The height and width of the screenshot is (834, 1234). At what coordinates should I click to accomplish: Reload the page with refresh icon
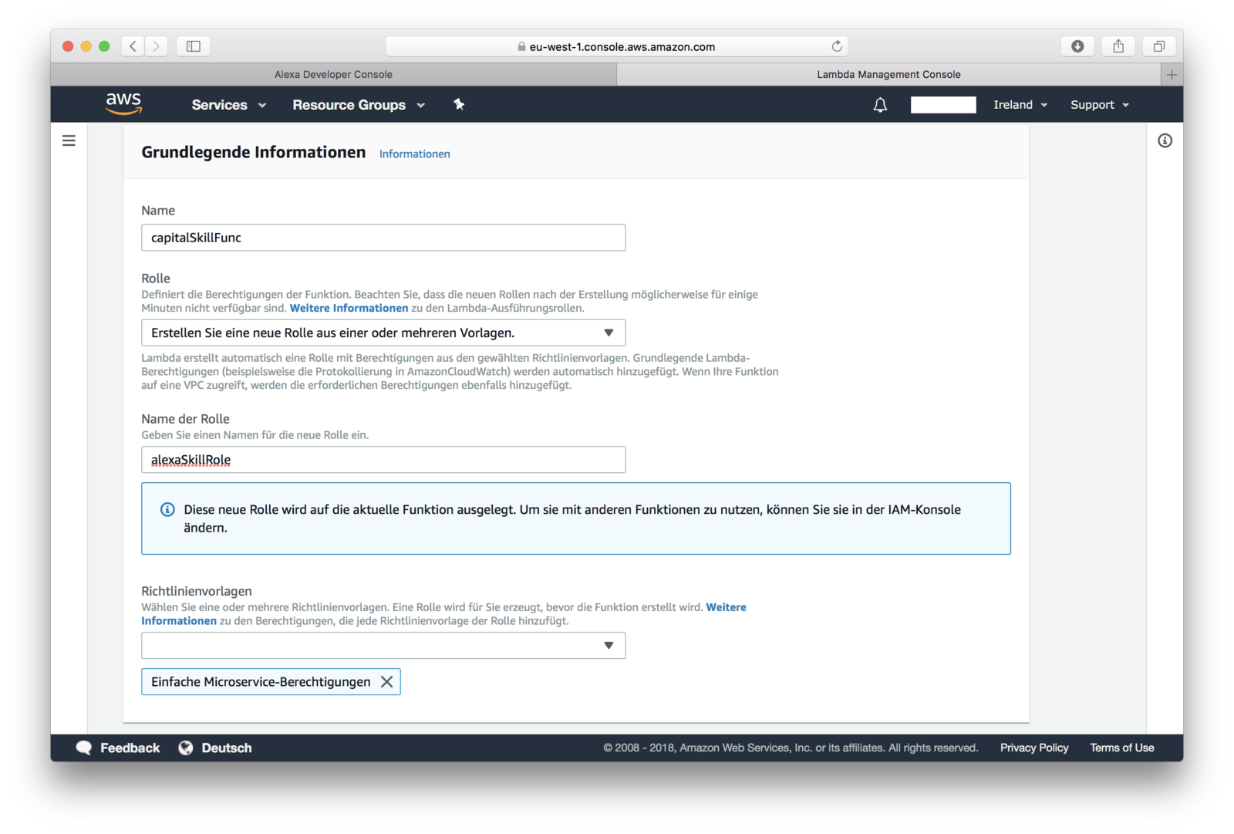837,46
